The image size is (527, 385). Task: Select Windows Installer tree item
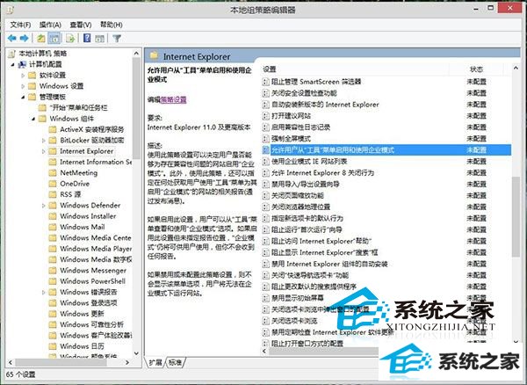point(88,216)
